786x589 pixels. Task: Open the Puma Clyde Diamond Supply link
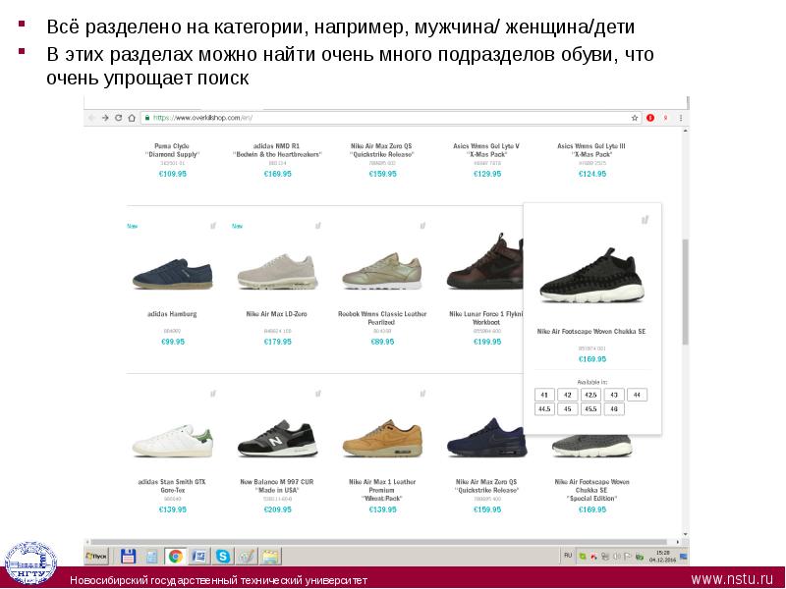tap(173, 150)
